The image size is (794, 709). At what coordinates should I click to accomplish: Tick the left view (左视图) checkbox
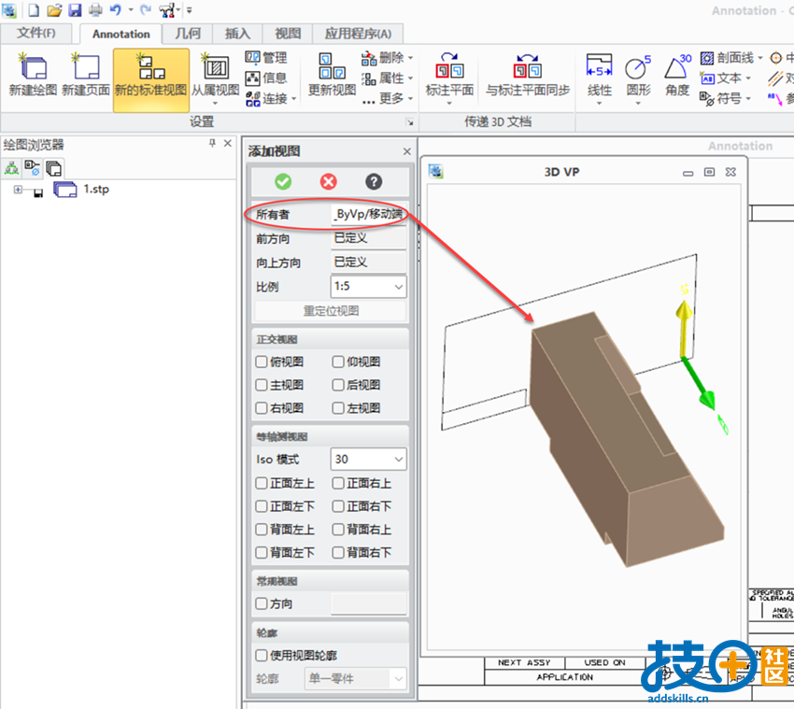[x=338, y=408]
